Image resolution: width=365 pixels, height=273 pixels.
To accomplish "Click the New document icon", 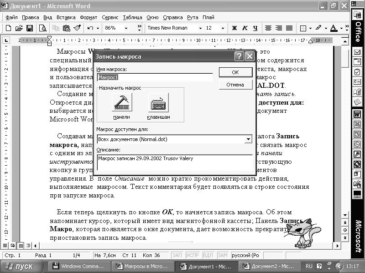I will [8, 28].
